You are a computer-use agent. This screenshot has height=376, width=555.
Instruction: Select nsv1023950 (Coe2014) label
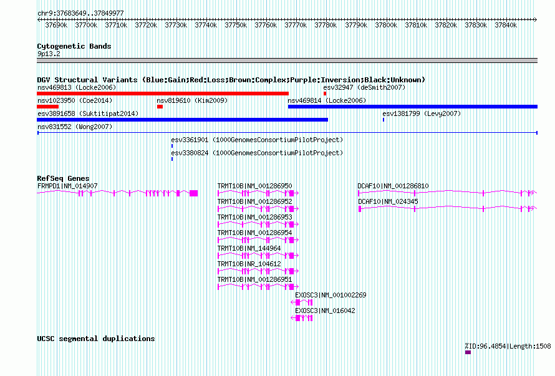coord(75,100)
